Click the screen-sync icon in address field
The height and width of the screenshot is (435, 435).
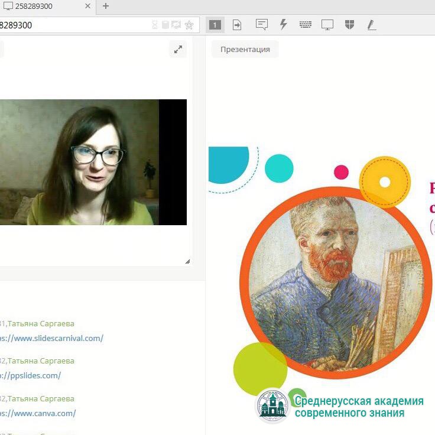point(176,25)
